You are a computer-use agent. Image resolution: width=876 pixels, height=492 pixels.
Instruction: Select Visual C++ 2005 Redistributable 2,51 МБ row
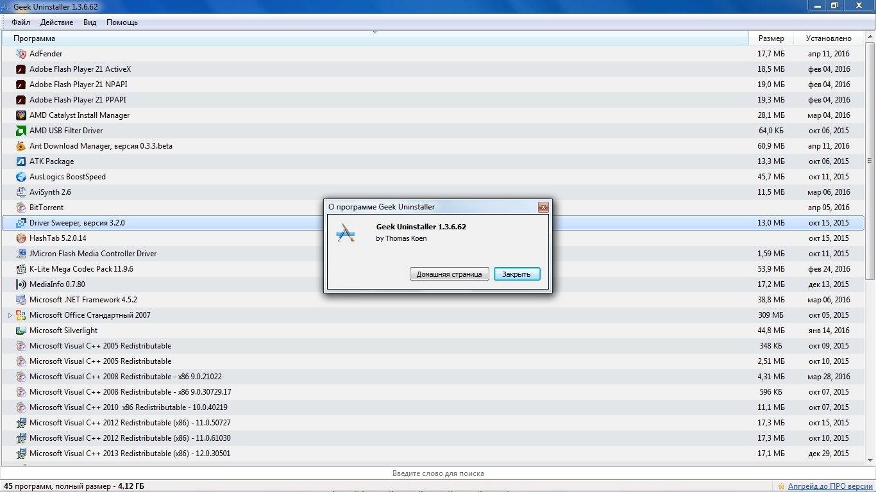click(x=433, y=361)
